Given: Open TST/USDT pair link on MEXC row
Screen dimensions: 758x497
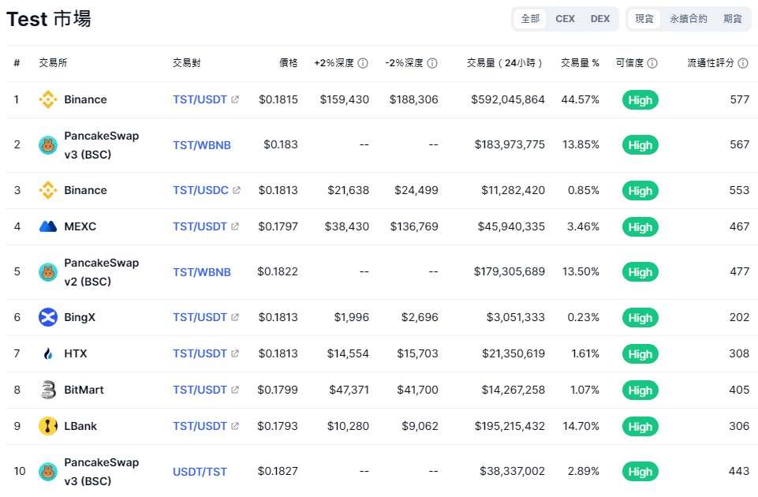Looking at the screenshot, I should click(x=200, y=226).
